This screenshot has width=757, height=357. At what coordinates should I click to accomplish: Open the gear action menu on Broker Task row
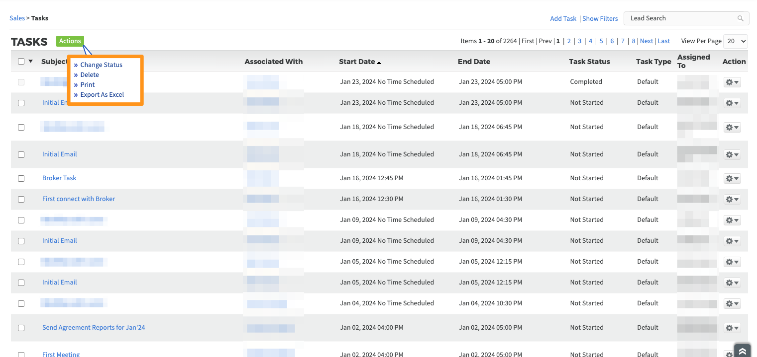point(730,178)
